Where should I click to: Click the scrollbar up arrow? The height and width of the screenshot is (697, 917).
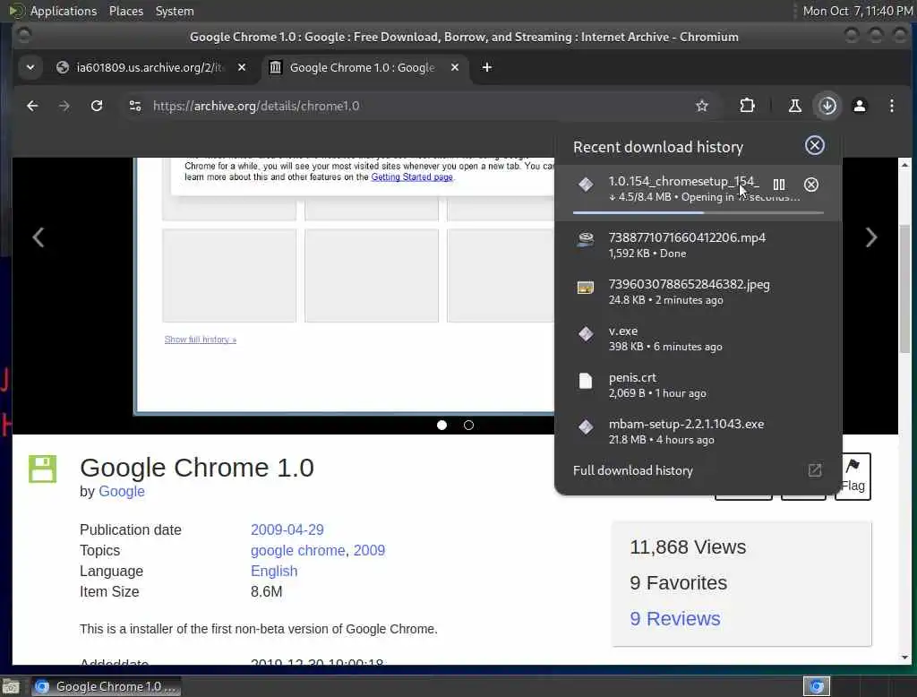[x=904, y=165]
